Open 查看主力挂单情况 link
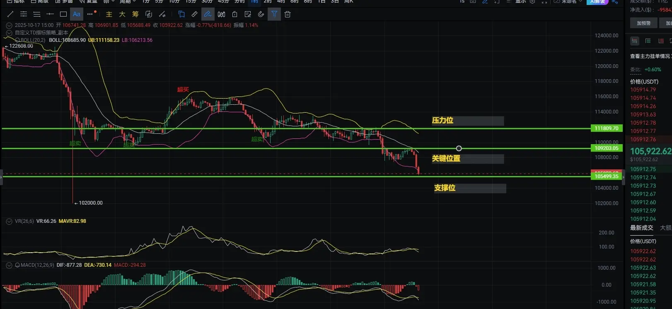The image size is (672, 309). pyautogui.click(x=651, y=56)
